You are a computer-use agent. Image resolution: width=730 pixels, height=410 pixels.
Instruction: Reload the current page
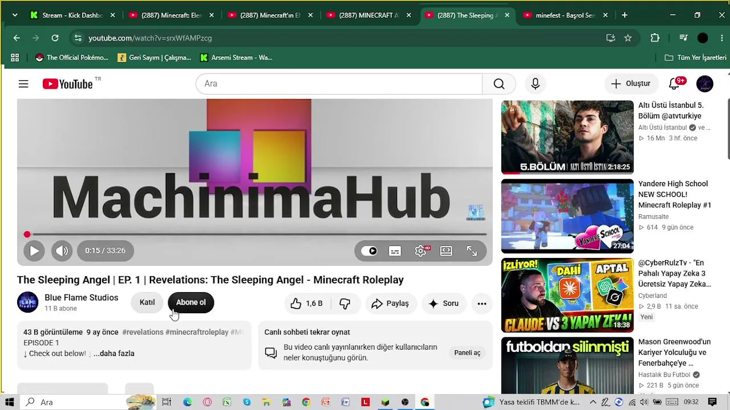coord(55,38)
